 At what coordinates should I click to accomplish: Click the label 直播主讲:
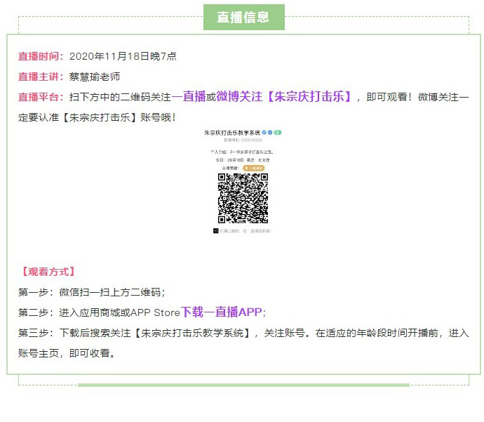tap(41, 77)
